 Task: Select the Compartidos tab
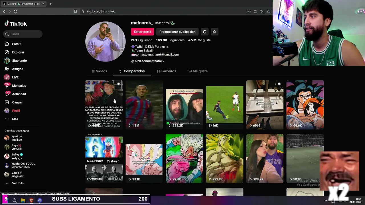[132, 71]
